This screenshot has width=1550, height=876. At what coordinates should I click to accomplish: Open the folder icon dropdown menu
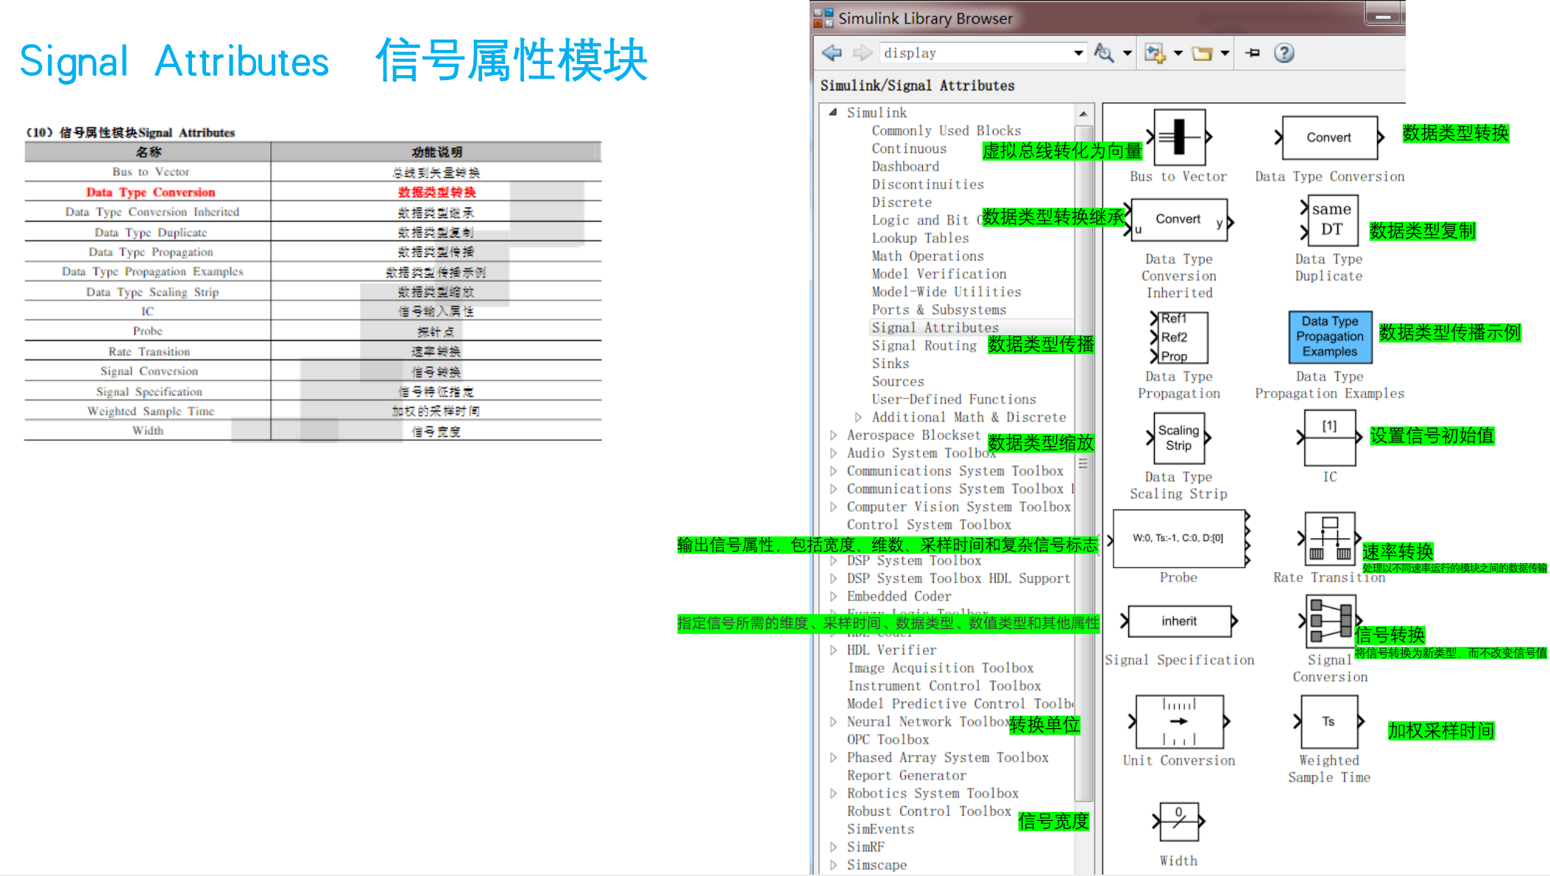[1224, 52]
